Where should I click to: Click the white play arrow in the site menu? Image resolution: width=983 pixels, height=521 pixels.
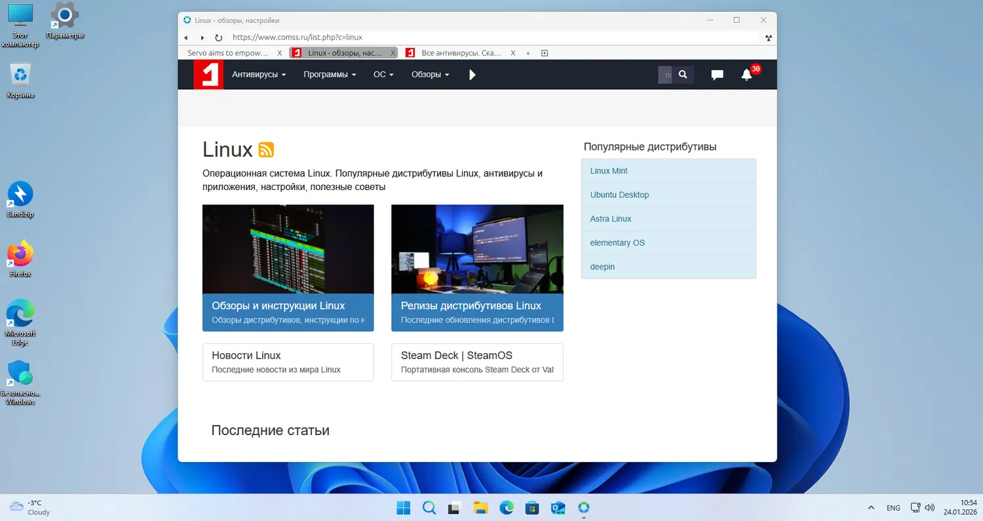(472, 75)
